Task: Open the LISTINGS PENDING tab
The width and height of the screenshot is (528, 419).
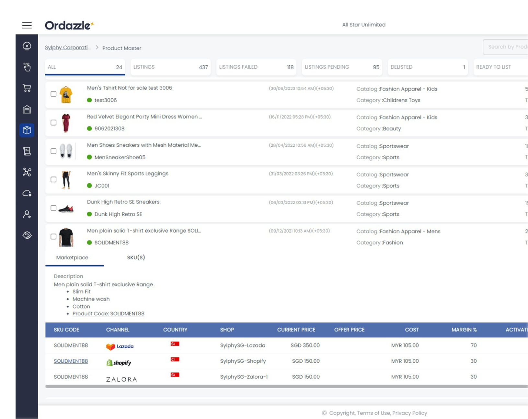Action: tap(342, 67)
